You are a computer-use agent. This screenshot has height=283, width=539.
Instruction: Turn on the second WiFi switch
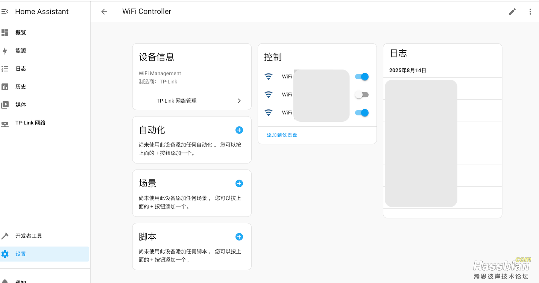pyautogui.click(x=362, y=95)
